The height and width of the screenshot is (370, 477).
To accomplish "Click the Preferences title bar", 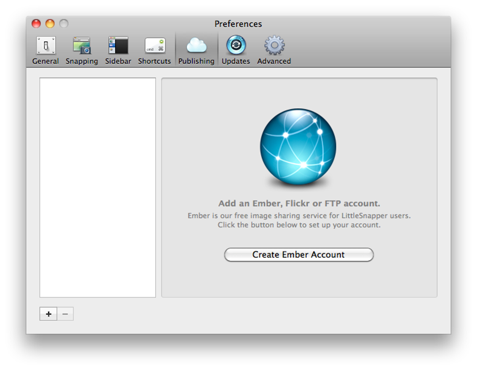I will click(x=238, y=24).
